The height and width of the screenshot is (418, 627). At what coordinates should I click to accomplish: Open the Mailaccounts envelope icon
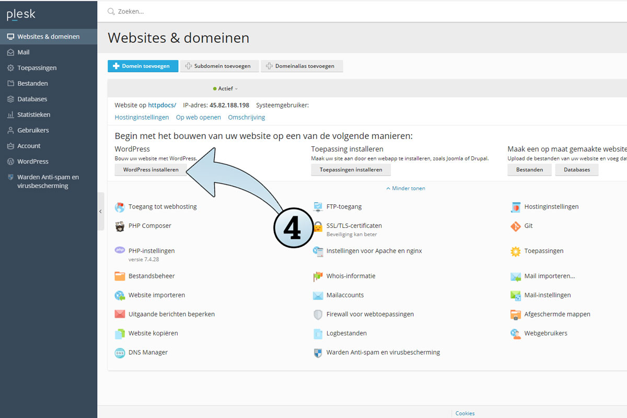coord(318,295)
